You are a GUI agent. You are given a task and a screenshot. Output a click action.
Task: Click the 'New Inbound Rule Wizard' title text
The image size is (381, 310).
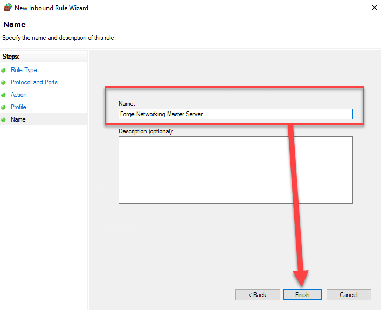tap(51, 8)
